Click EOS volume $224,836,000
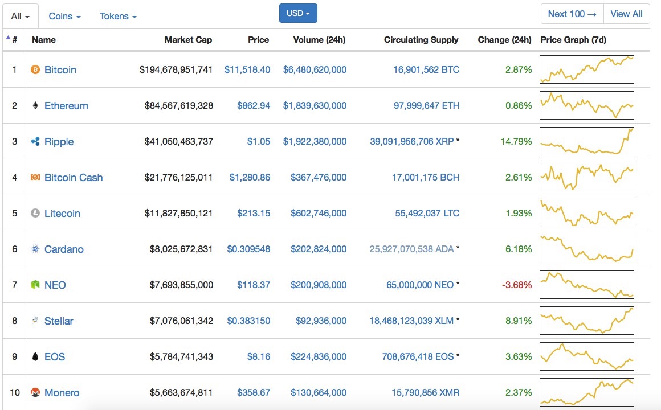Screen dimensions: 661x410 [x=319, y=356]
